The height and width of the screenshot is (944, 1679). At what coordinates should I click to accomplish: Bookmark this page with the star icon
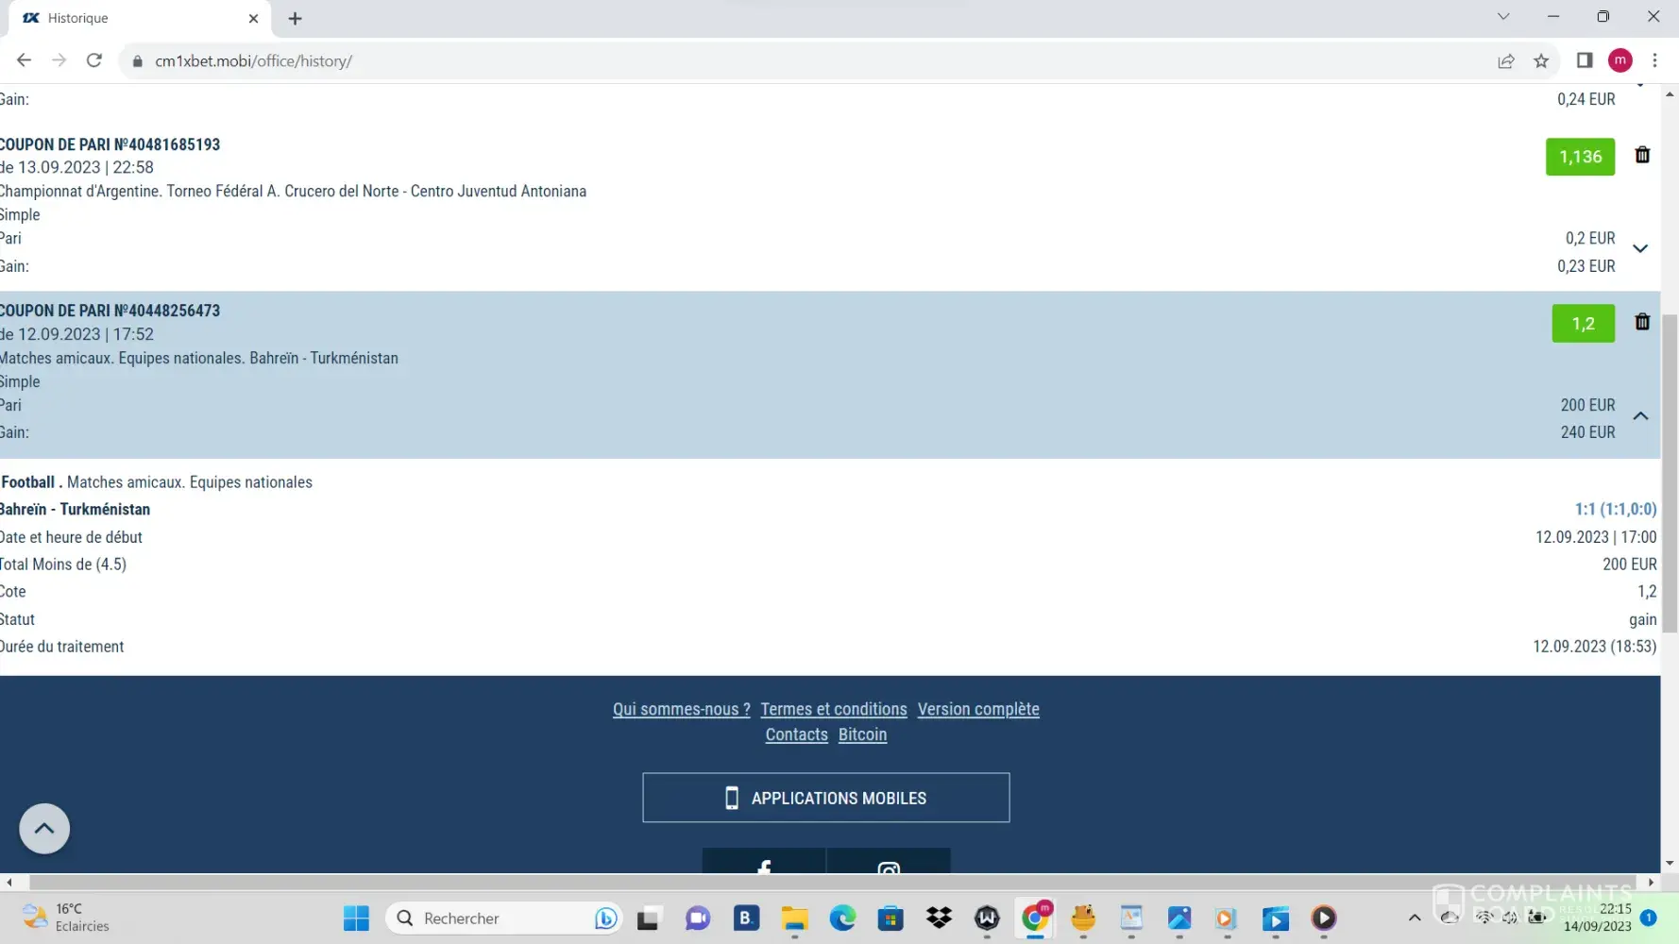pos(1541,60)
